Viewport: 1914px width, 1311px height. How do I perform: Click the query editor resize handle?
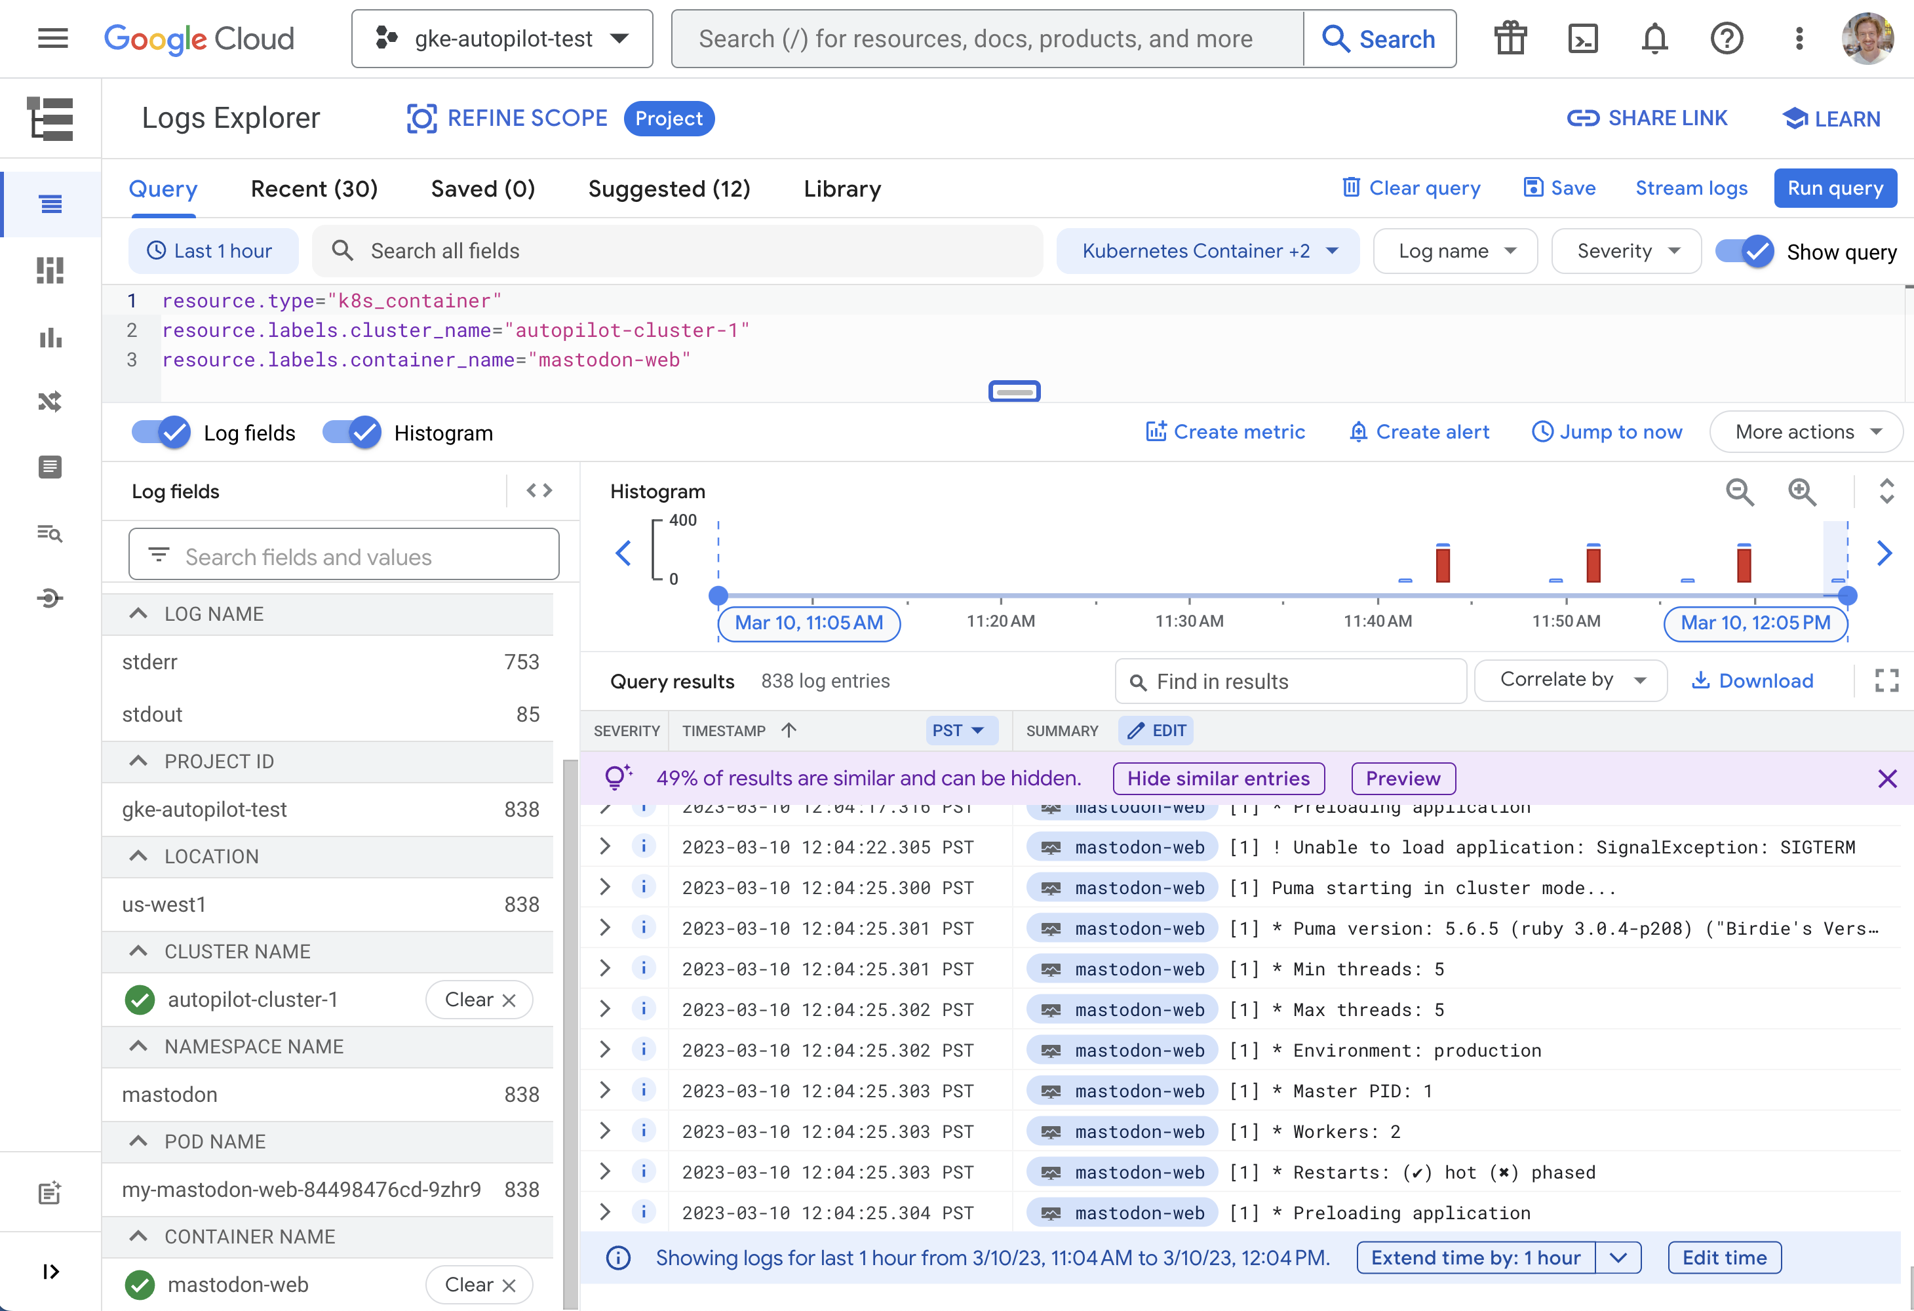(1014, 391)
